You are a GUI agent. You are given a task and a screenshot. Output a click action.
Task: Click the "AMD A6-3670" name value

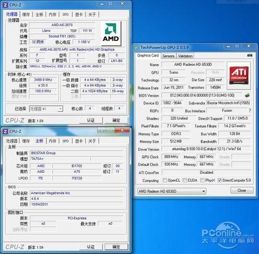(62, 25)
